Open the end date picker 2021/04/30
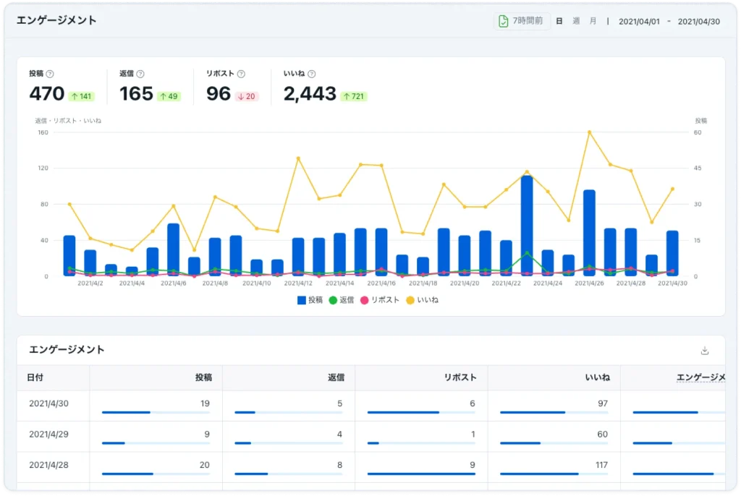The width and height of the screenshot is (741, 496). tap(698, 21)
